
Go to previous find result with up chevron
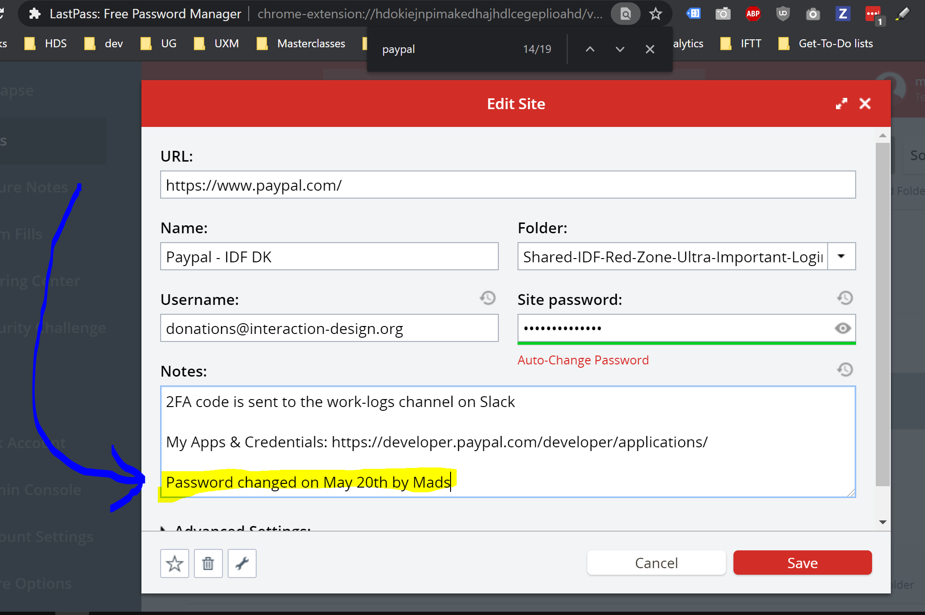[x=590, y=49]
